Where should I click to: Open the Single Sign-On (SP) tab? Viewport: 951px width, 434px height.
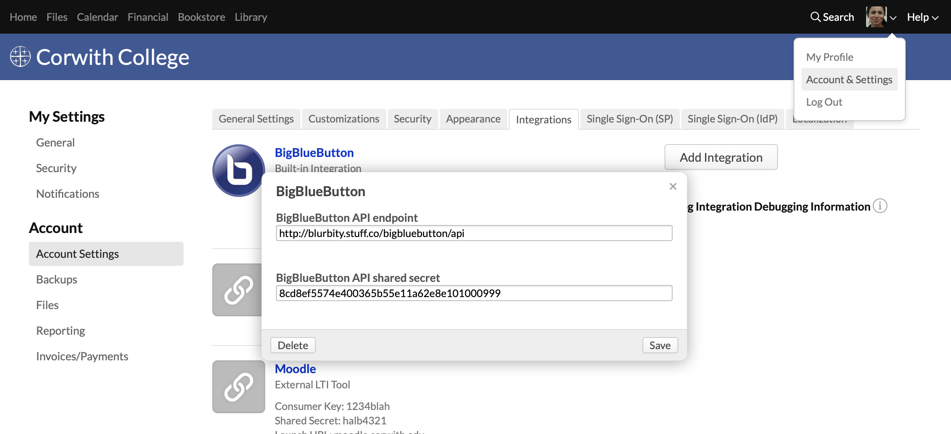tap(629, 119)
